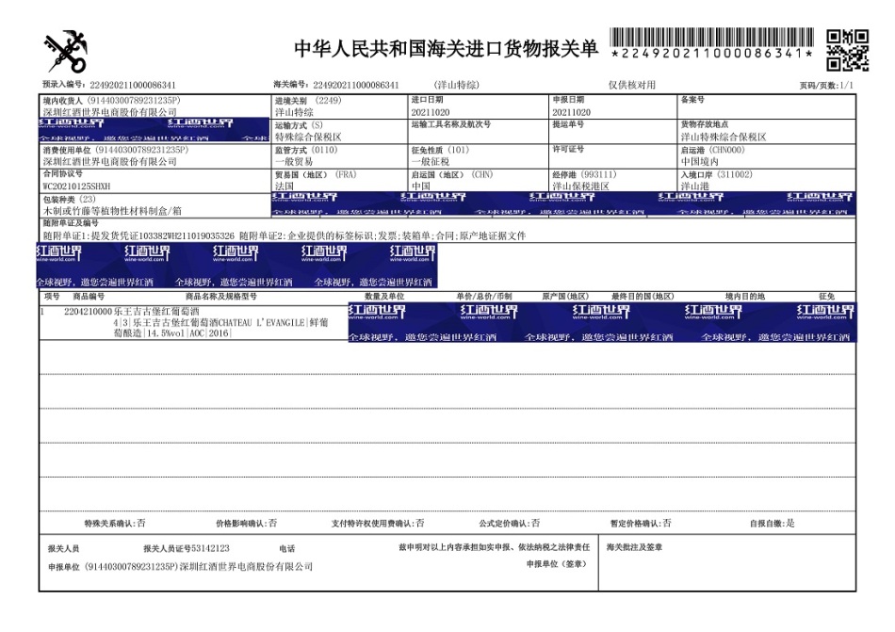Screen dimensions: 895x632
Task: Select the 进口日期 value 20211020
Action: coord(431,112)
